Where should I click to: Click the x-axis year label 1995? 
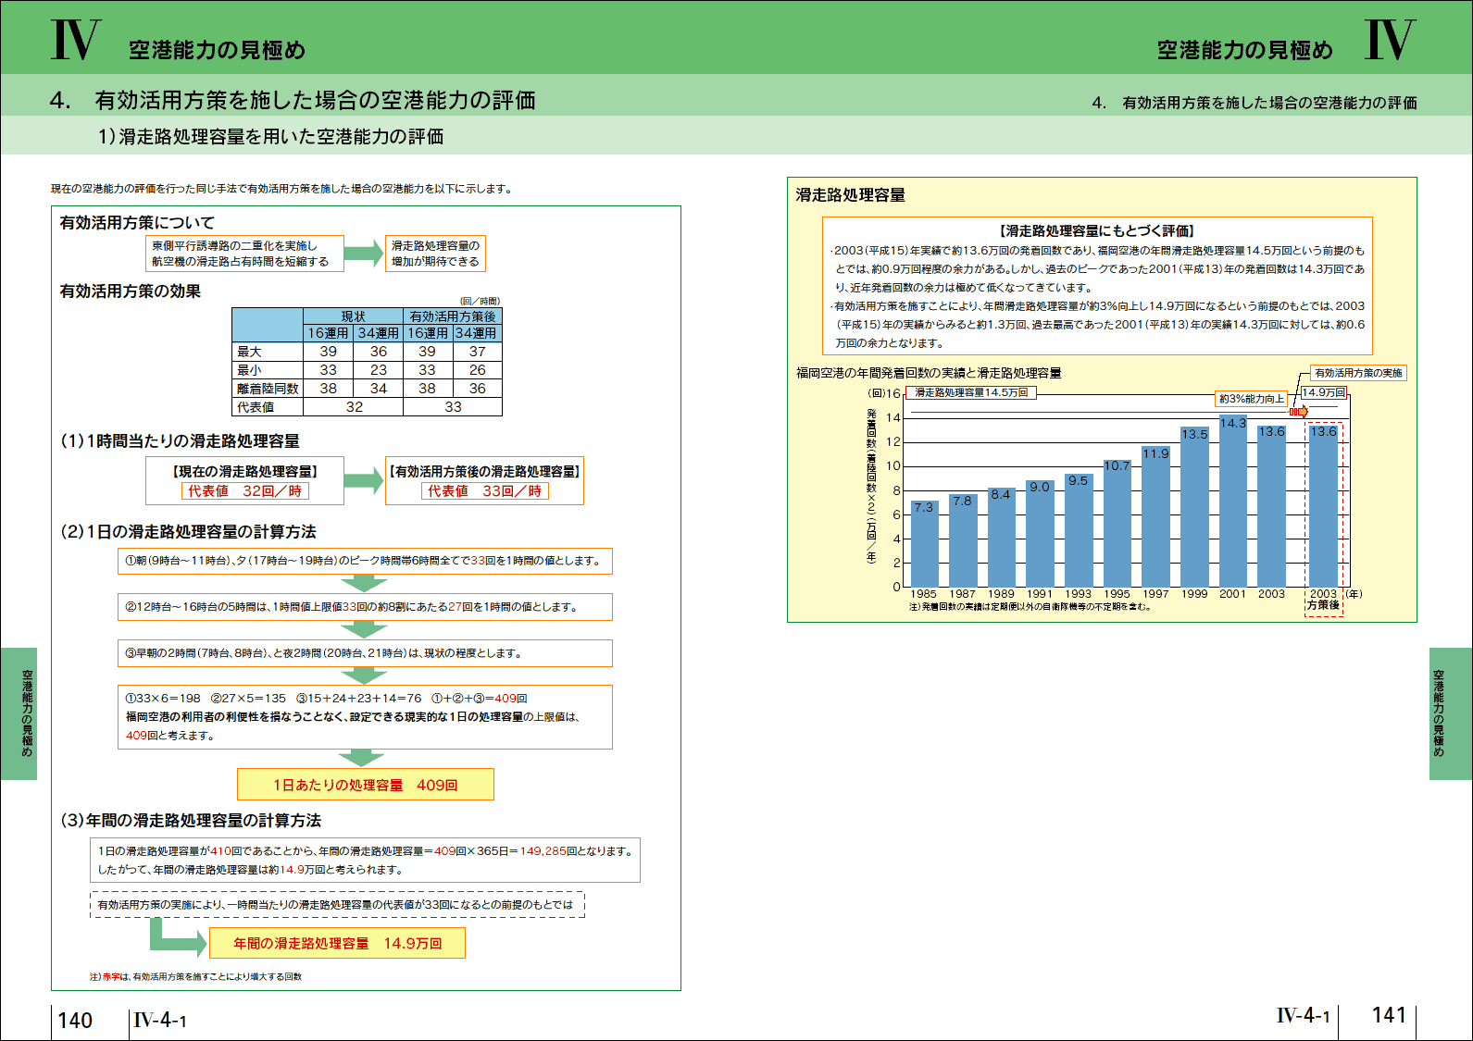point(1117,594)
